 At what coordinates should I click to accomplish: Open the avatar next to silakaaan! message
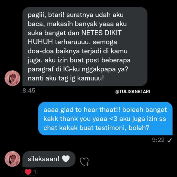[x=12, y=159]
